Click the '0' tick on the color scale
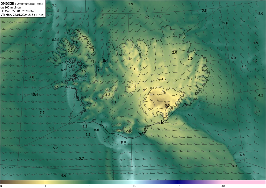This screenshot has width=266, height=188. pyautogui.click(x=1, y=186)
